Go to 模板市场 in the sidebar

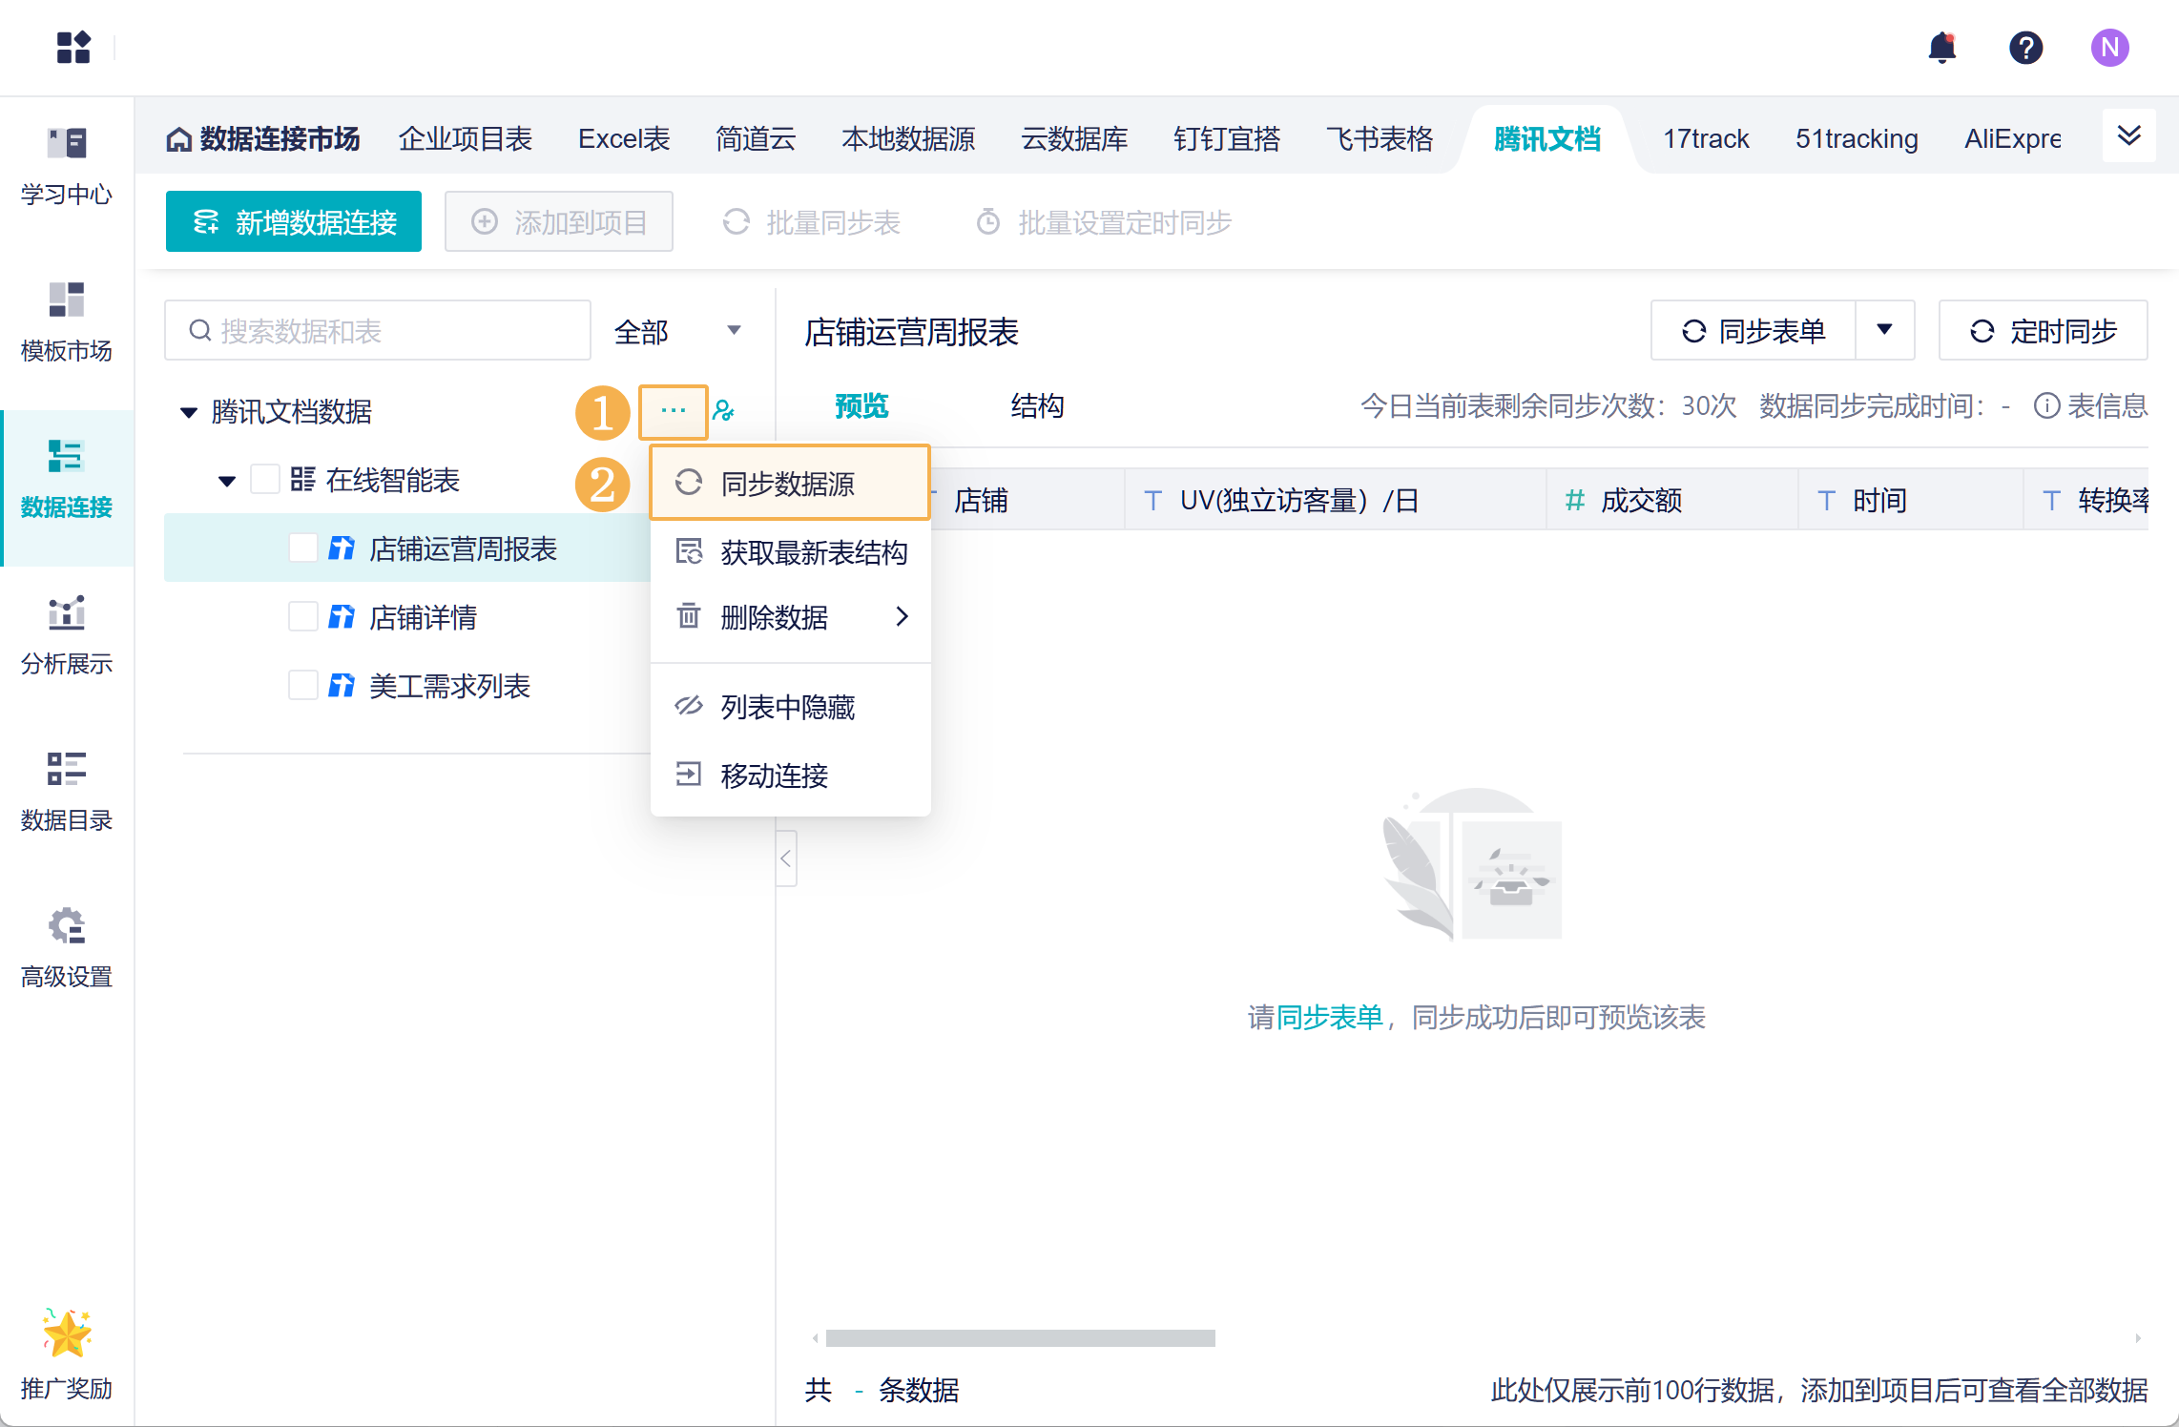coord(67,322)
